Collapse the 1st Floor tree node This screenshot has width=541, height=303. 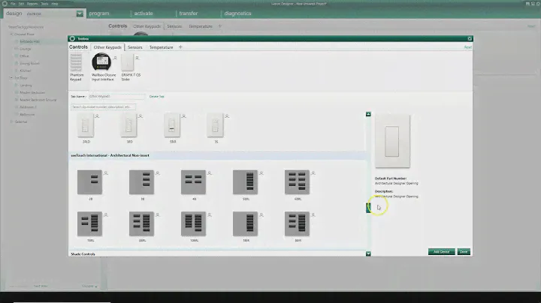pos(11,77)
